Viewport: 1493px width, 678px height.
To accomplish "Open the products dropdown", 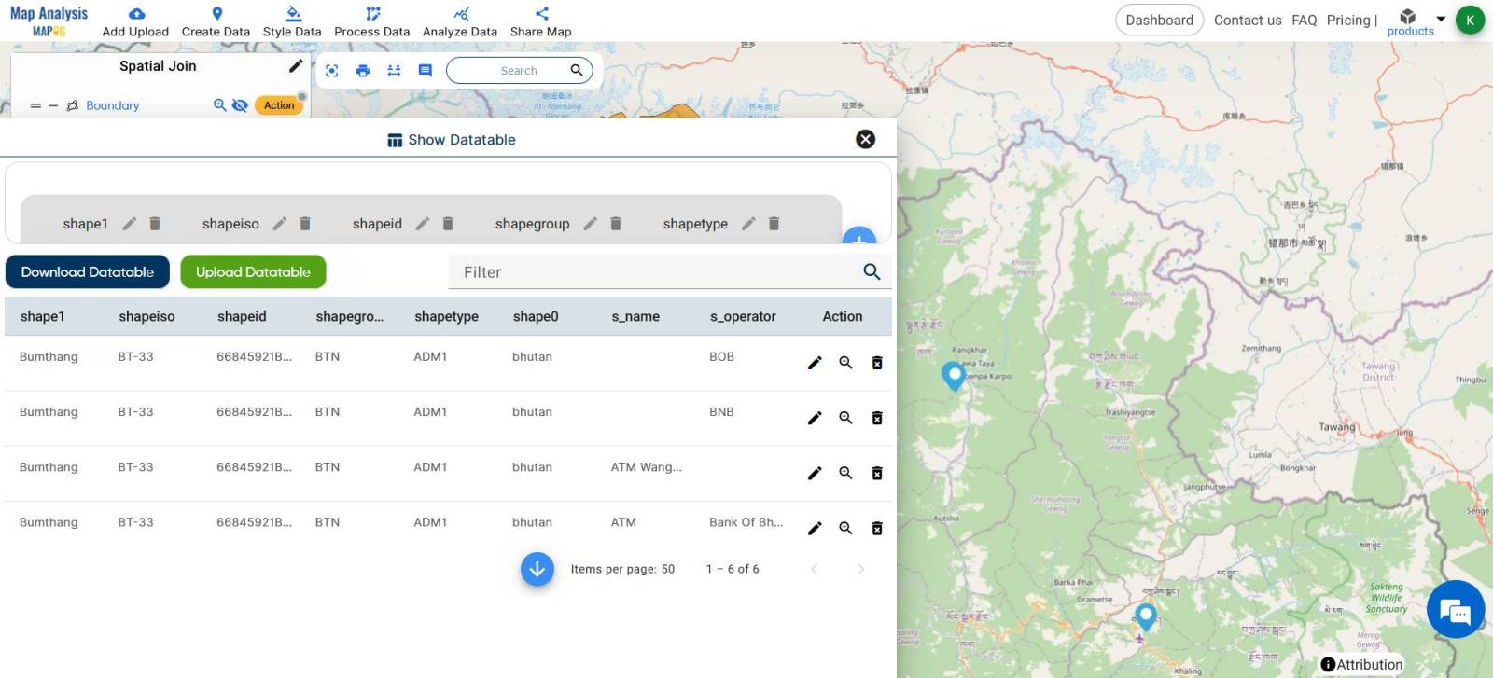I will tap(1440, 19).
